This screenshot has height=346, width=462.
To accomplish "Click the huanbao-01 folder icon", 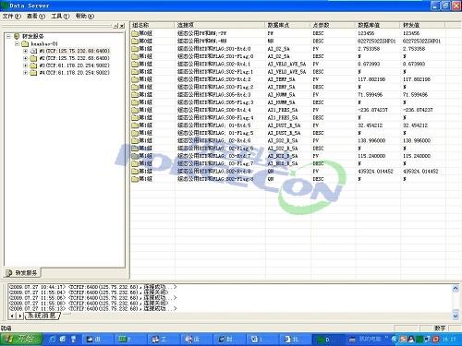I will [x=25, y=43].
